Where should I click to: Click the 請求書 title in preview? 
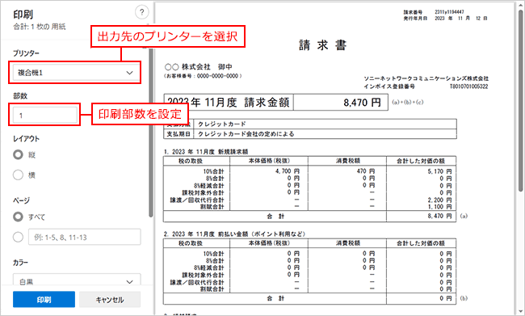[323, 45]
